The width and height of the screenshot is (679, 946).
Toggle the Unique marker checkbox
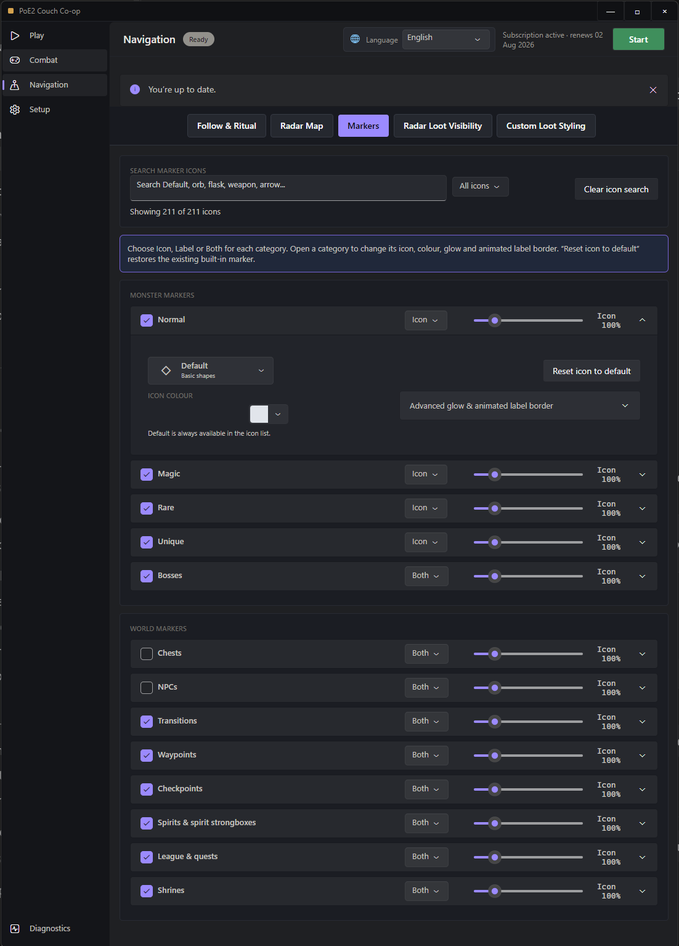[x=147, y=542]
